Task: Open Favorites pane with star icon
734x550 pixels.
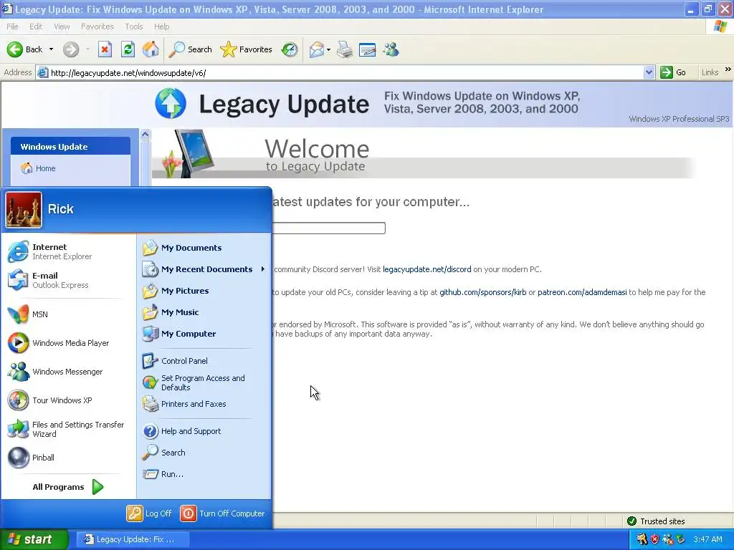Action: (x=246, y=49)
